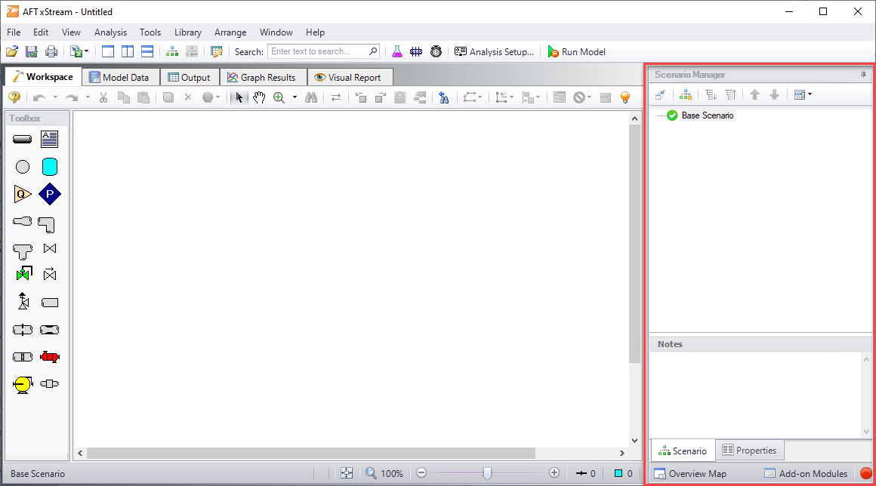876x486 pixels.
Task: Click the Scenario Manager toolbar icon
Action: (x=172, y=52)
